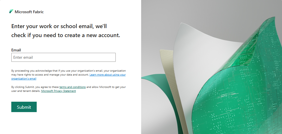Click the beige woven strip in artwork
282x134 pixels.
point(173,89)
